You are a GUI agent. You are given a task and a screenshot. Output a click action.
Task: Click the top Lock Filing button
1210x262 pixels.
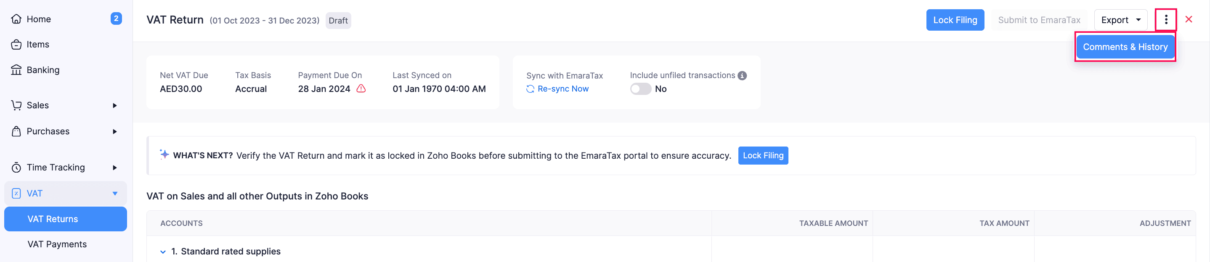[x=955, y=20]
